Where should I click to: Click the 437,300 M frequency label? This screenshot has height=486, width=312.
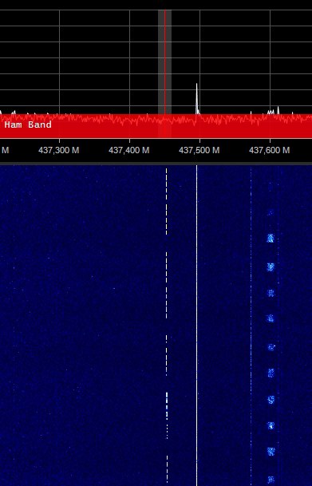coord(59,150)
